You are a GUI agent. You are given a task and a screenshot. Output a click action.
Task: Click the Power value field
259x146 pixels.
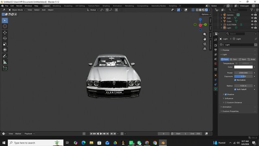(x=243, y=73)
